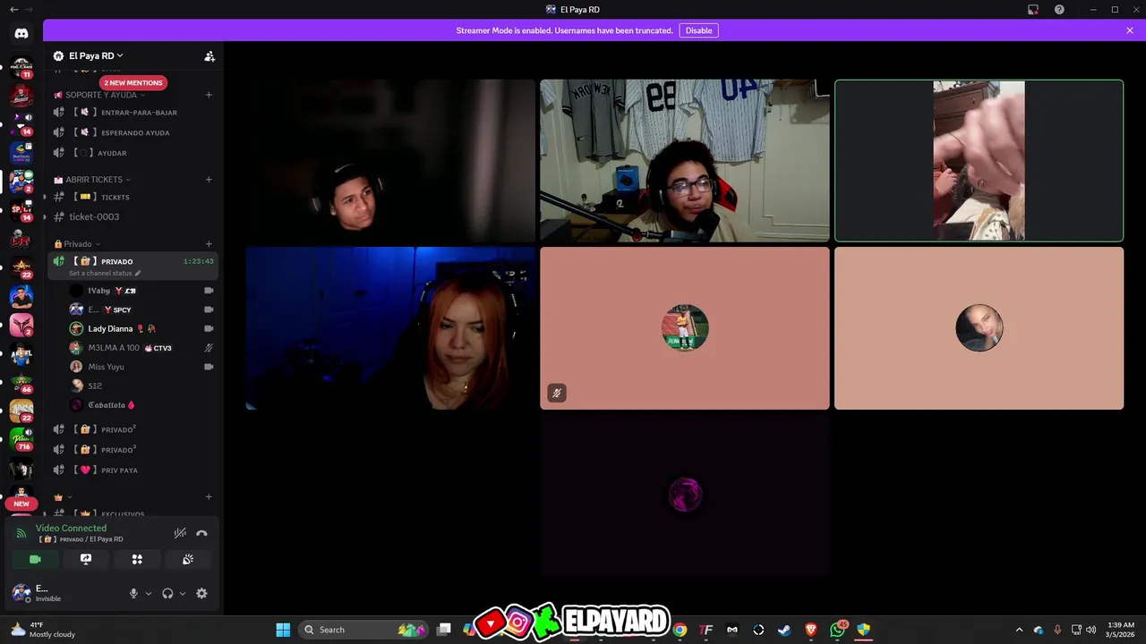Focus the pink glowing avatar tile

click(685, 496)
